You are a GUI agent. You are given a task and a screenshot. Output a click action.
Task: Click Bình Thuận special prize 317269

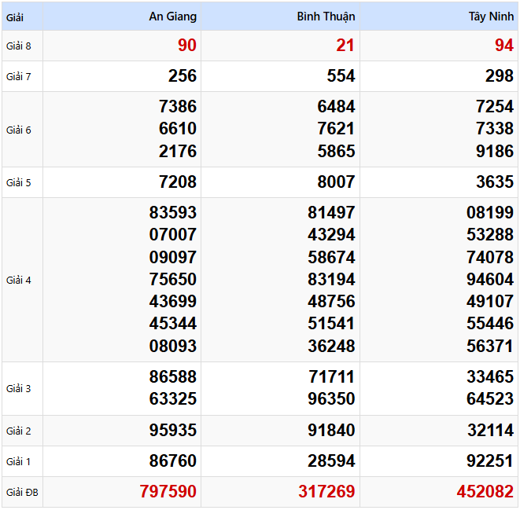[326, 492]
